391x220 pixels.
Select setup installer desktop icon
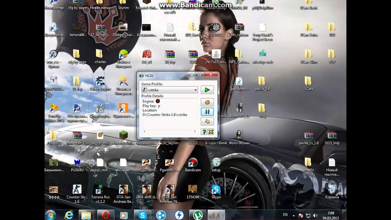[x=216, y=165]
